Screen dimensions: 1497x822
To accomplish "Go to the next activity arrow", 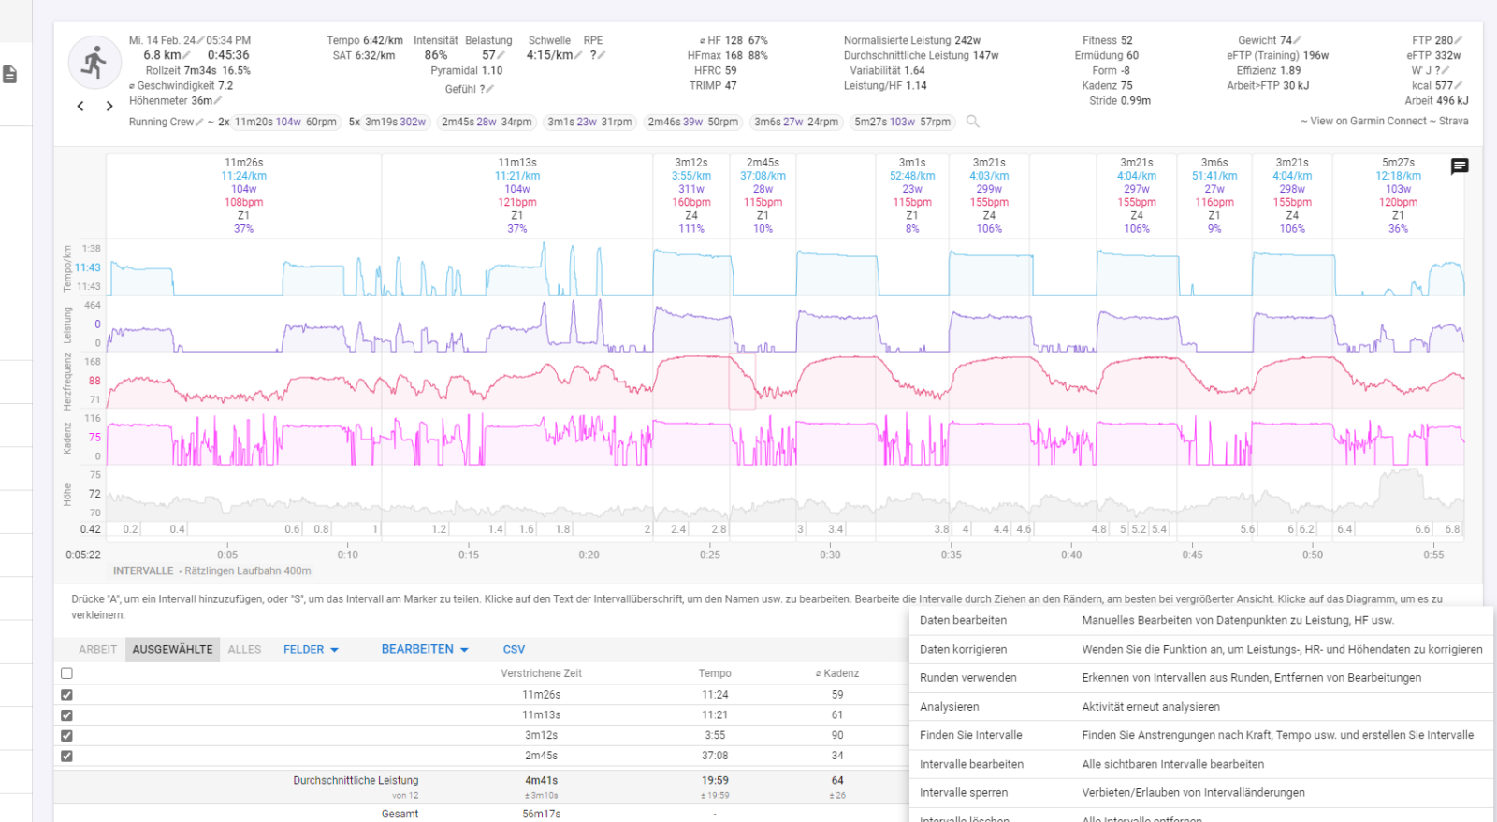I will tap(109, 107).
